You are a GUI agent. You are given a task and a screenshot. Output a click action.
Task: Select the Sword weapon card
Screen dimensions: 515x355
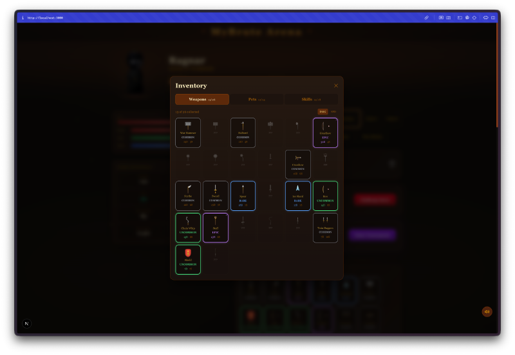point(215,196)
